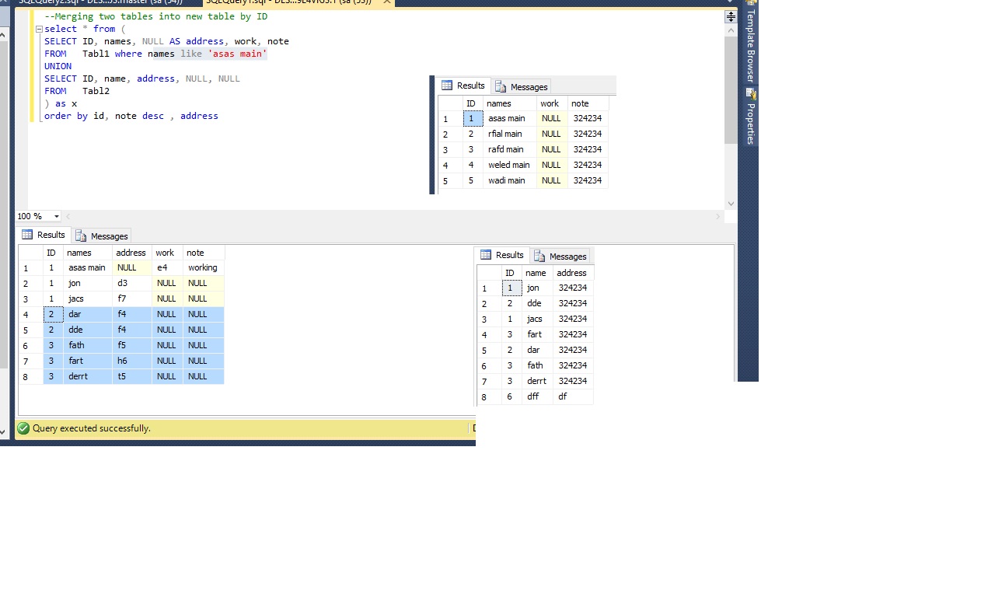Screen dimensions: 995x597
Task: Select the cell containing weled main
Action: 508,165
